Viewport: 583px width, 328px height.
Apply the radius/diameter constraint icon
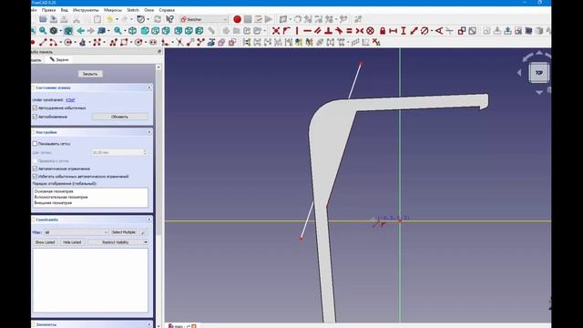point(424,31)
